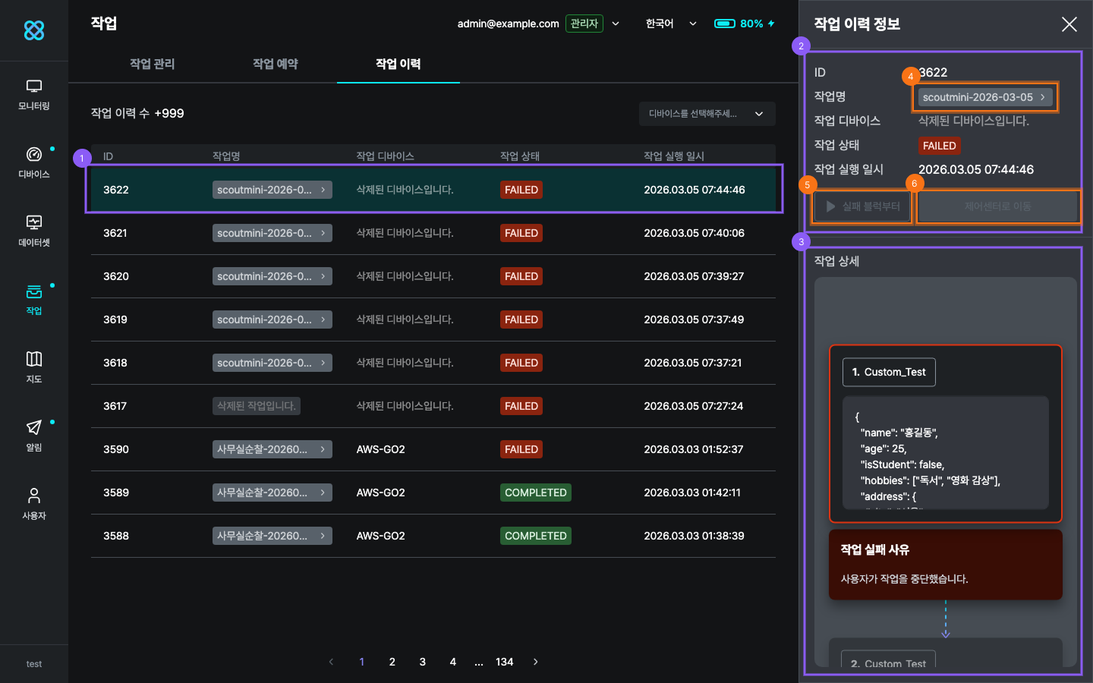Switch to the 작업 관리 tab
Viewport: 1093px width, 683px height.
152,64
